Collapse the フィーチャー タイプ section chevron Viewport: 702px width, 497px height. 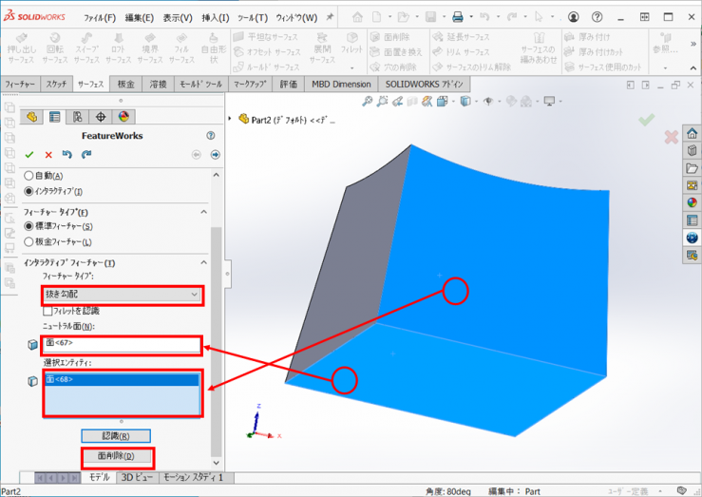(202, 211)
